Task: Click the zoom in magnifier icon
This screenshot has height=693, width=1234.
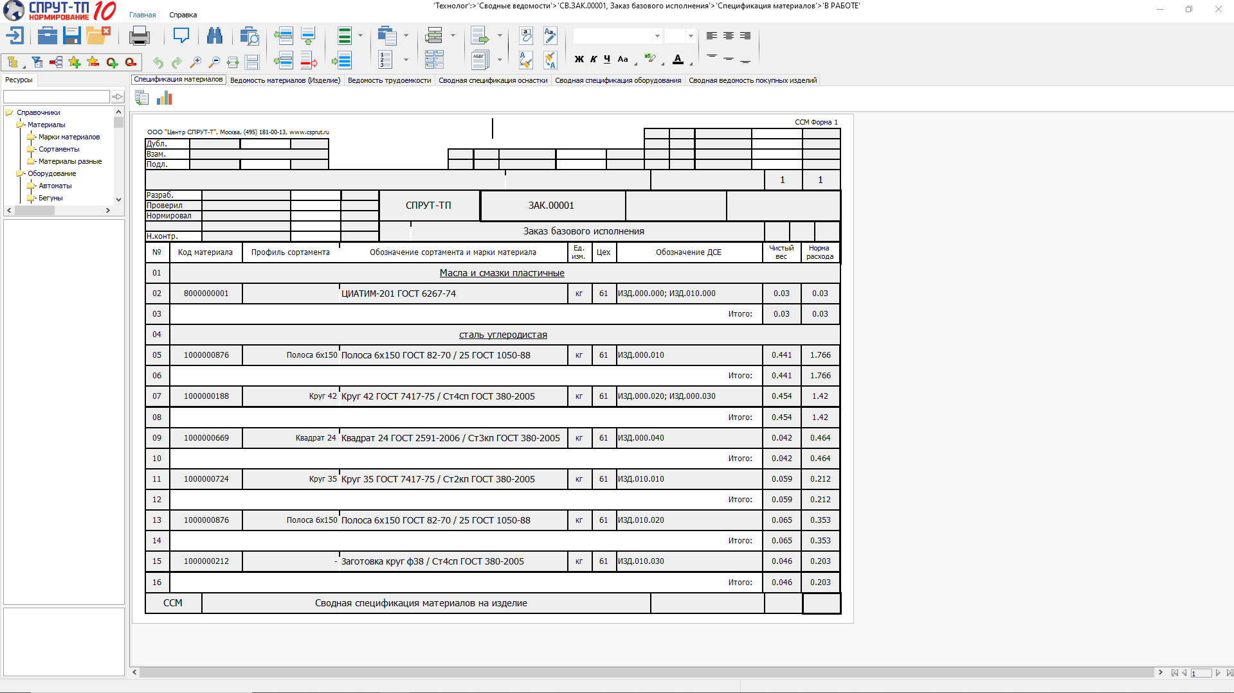Action: point(195,62)
